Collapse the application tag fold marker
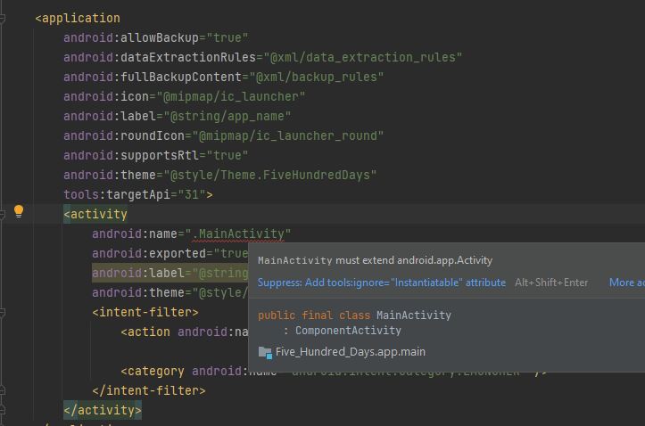This screenshot has height=426, width=645. coord(2,18)
